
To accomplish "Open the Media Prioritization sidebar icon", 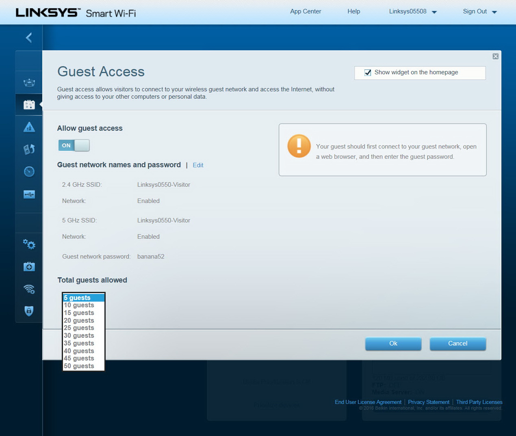I will point(29,149).
